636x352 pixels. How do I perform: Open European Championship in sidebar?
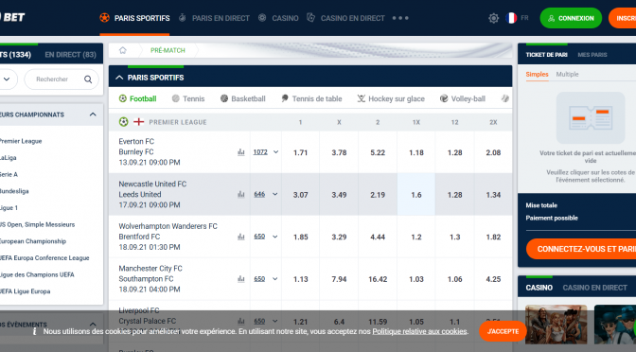click(x=32, y=241)
